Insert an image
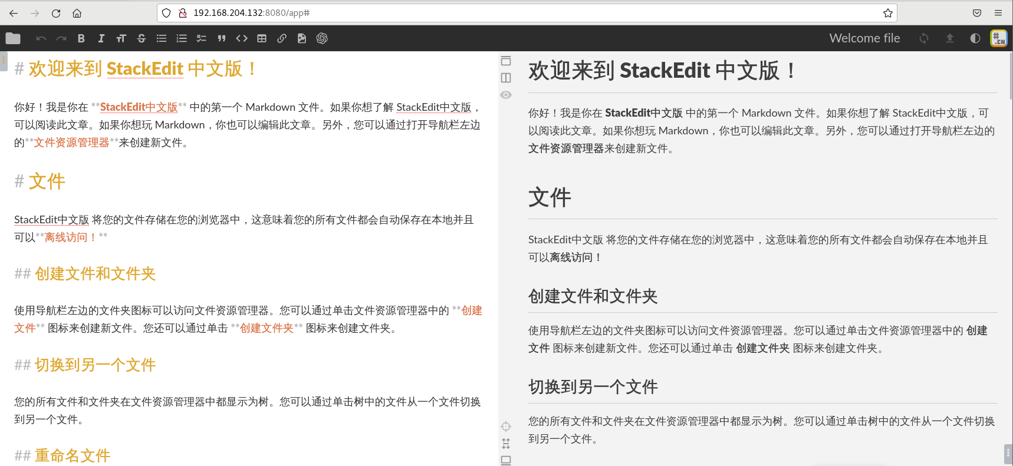 [302, 38]
